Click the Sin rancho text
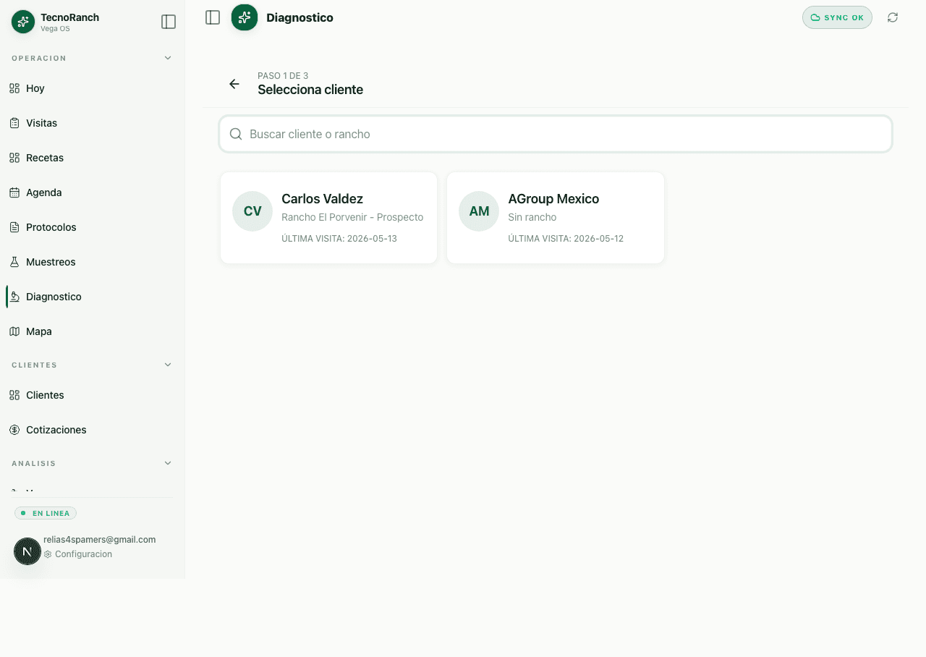This screenshot has width=926, height=657. tap(532, 217)
